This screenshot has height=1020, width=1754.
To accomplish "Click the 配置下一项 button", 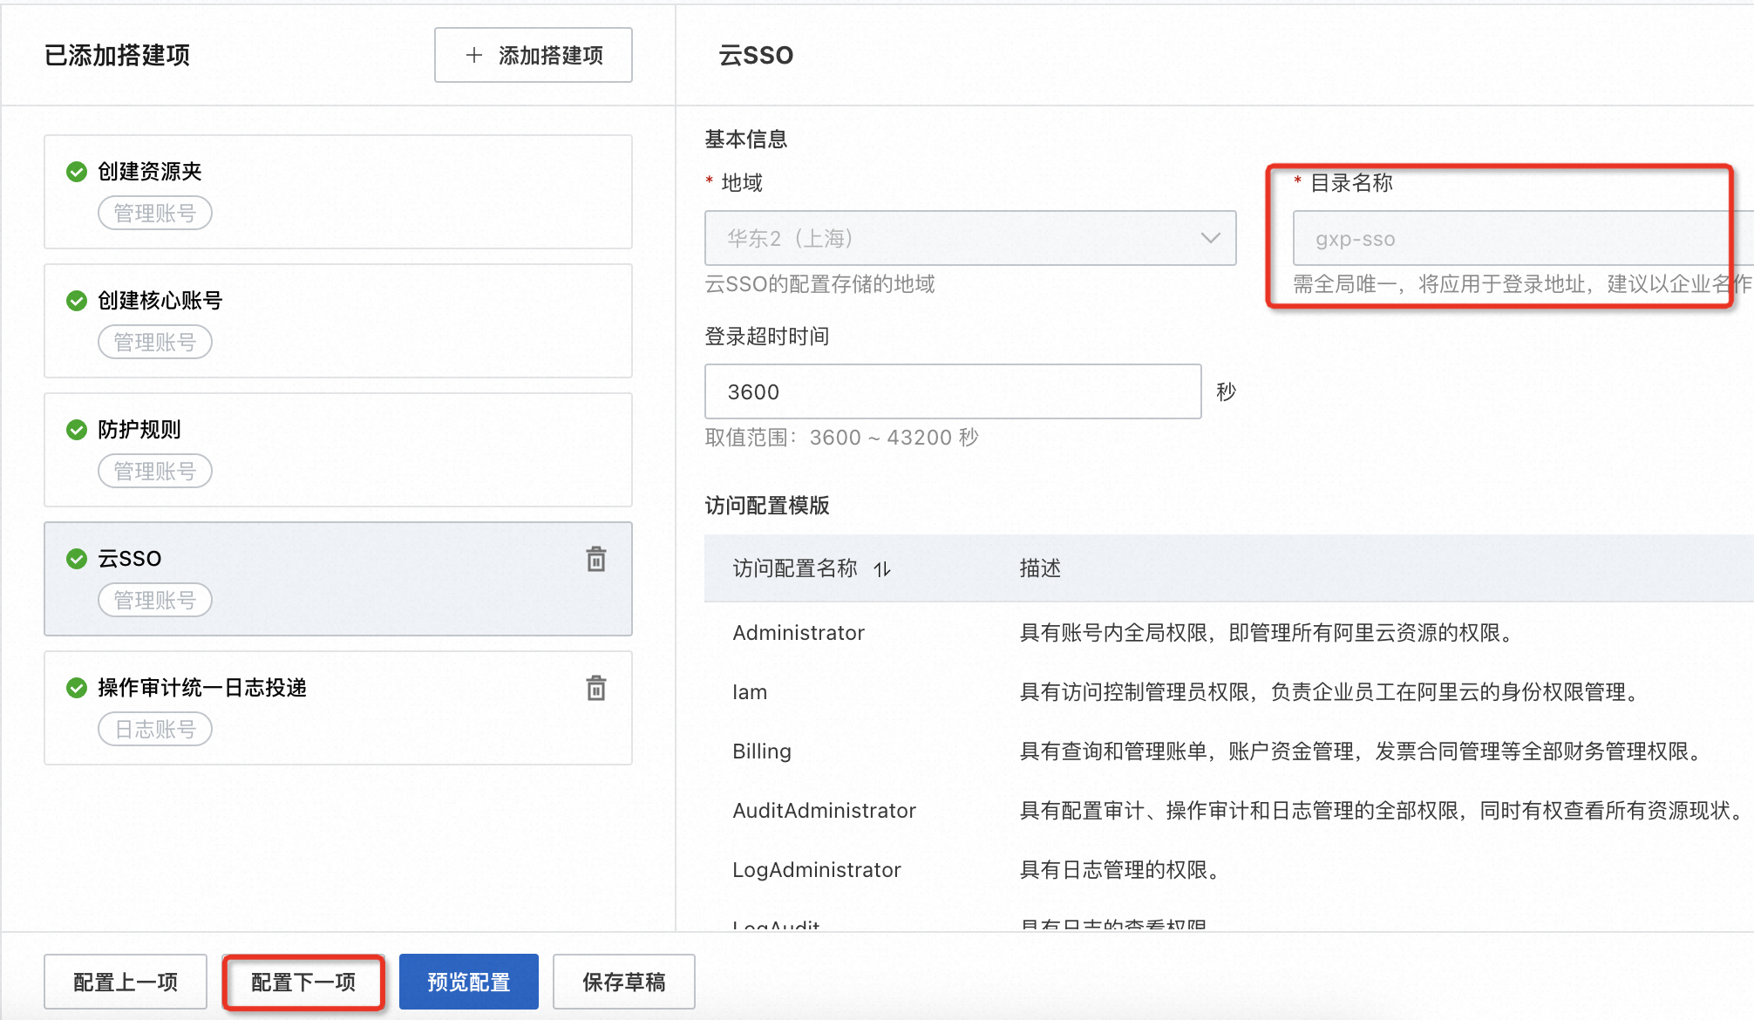I will click(x=303, y=983).
